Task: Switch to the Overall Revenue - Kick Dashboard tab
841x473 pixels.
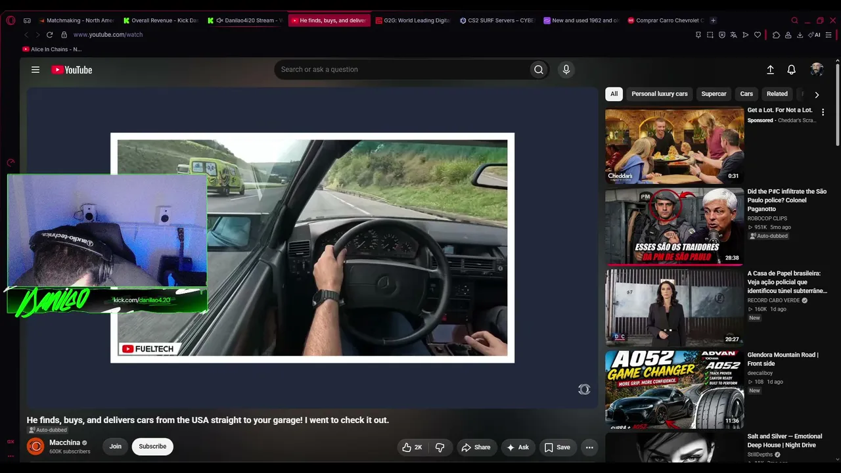Action: pos(162,20)
